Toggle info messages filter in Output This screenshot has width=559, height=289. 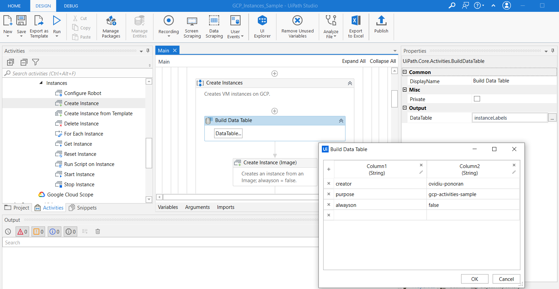coord(54,232)
